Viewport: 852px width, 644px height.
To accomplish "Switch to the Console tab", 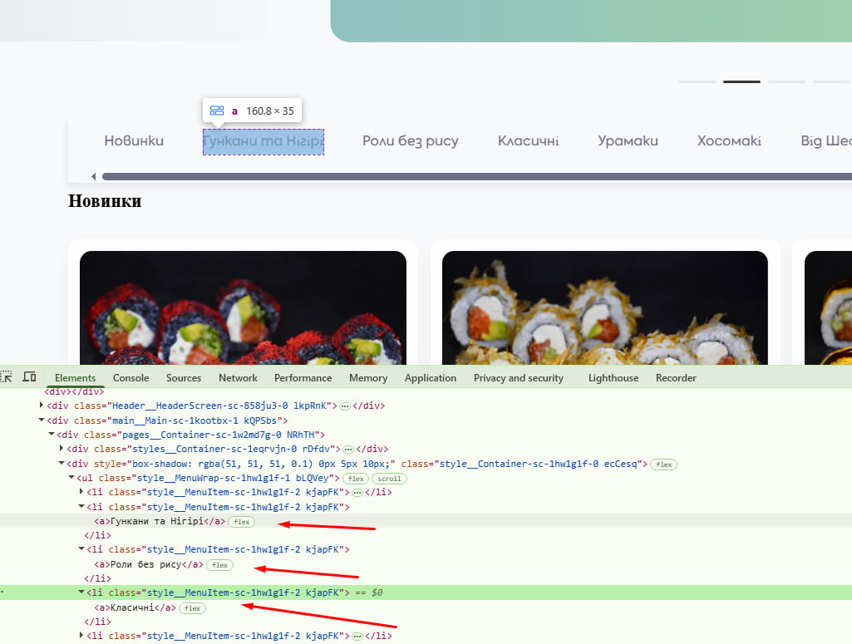I will [x=131, y=378].
